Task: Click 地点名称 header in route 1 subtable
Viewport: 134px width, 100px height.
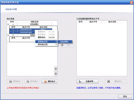Action: pyautogui.click(x=44, y=27)
